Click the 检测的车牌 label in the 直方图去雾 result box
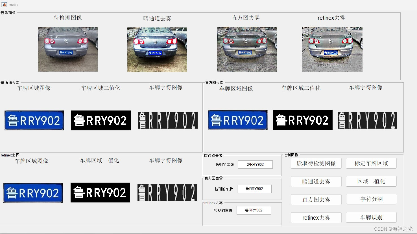Image resolution: width=417 pixels, height=234 pixels. [x=224, y=189]
